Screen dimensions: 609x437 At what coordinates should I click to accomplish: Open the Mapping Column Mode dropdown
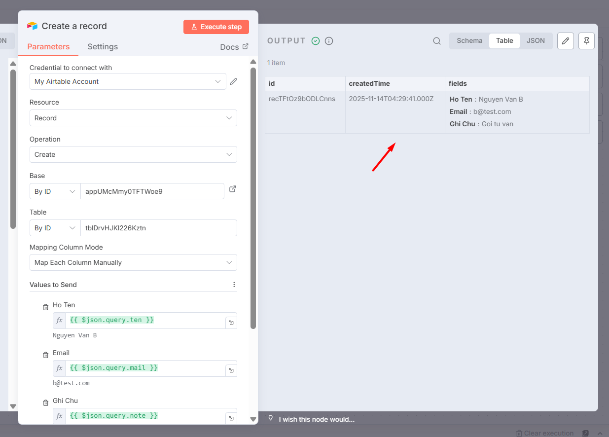133,262
